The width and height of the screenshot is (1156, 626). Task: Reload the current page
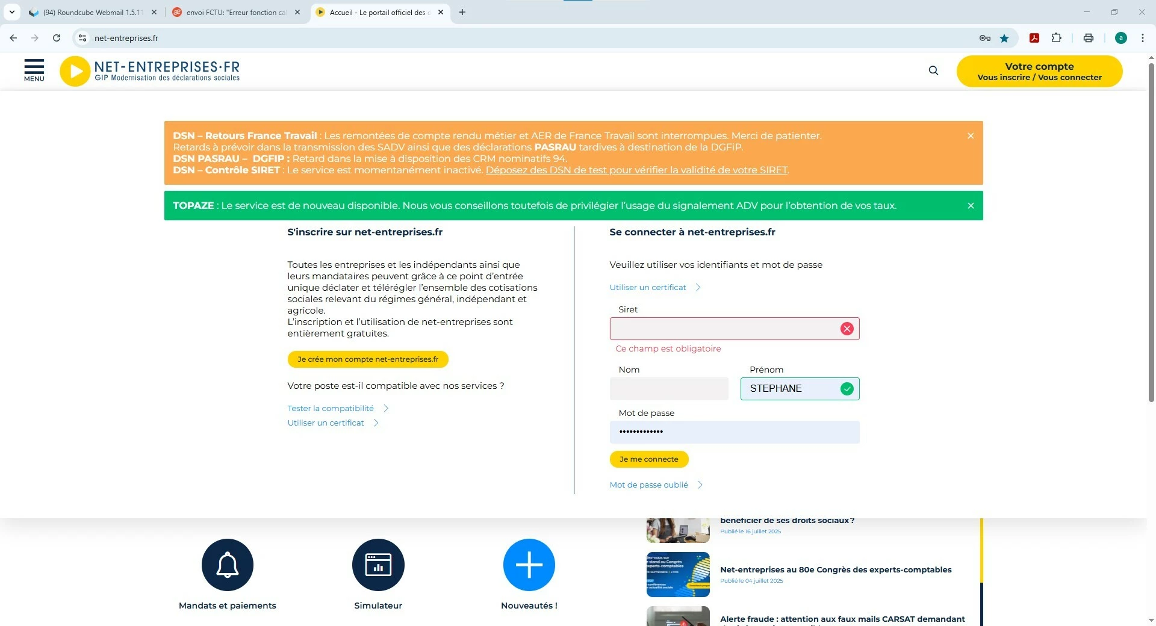(x=57, y=38)
